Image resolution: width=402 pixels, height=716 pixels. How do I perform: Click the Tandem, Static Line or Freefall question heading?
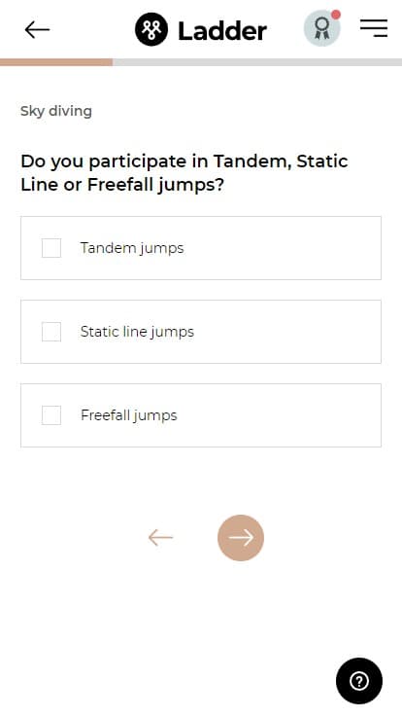pyautogui.click(x=184, y=172)
